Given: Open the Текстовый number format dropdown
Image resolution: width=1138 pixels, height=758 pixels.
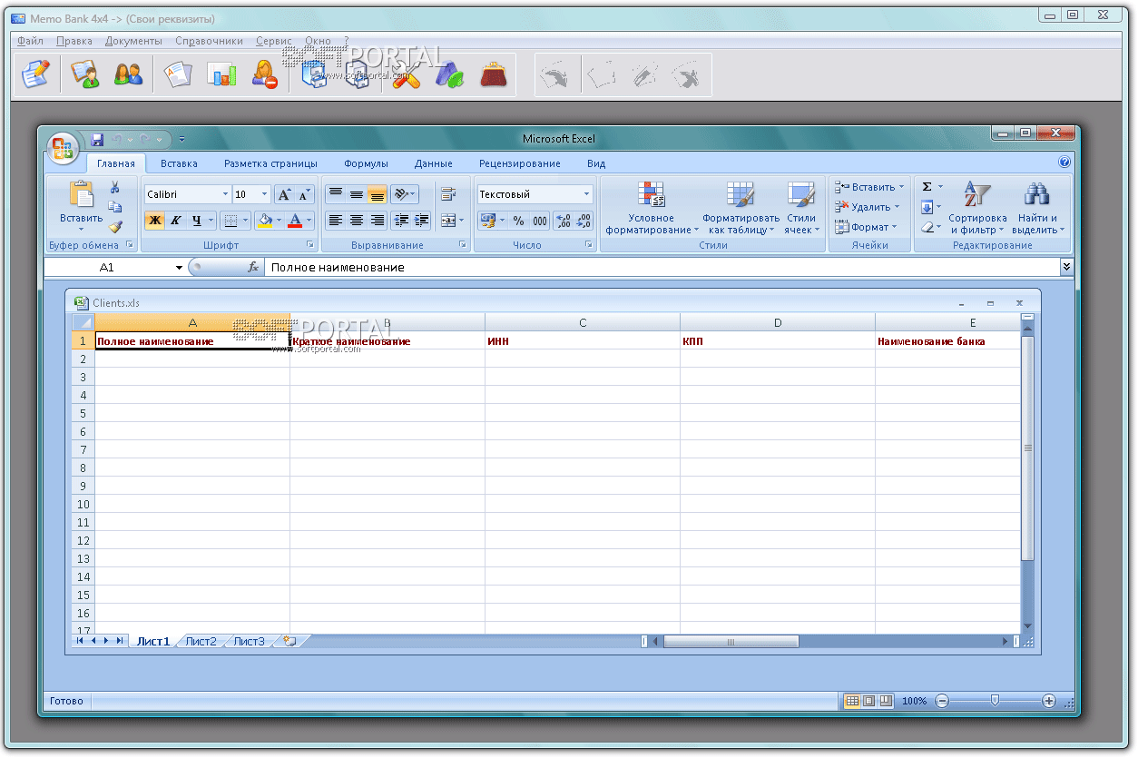Looking at the screenshot, I should pyautogui.click(x=586, y=194).
